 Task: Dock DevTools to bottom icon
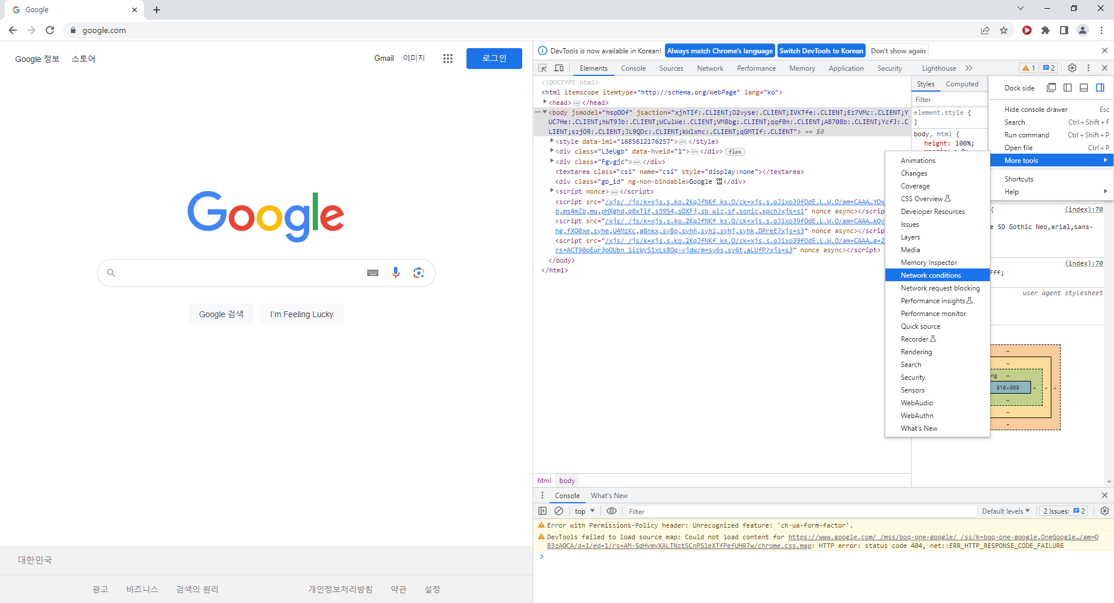click(x=1084, y=88)
